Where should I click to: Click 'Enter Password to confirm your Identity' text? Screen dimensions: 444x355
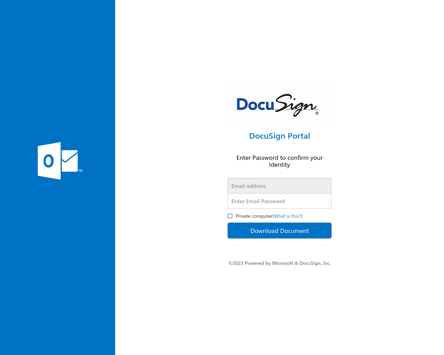click(x=280, y=161)
